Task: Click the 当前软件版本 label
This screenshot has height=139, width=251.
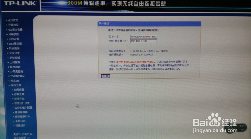Action: pyautogui.click(x=117, y=51)
